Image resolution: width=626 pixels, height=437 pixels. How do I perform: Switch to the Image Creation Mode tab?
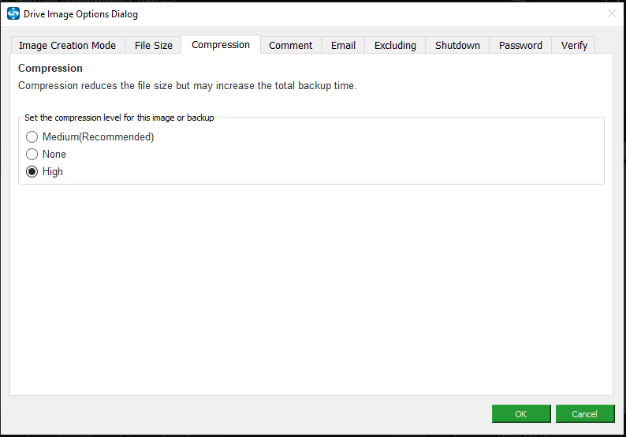click(67, 46)
